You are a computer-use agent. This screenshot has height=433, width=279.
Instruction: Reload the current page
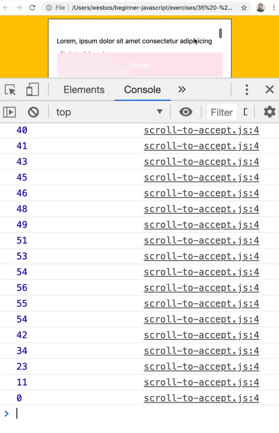pos(32,7)
